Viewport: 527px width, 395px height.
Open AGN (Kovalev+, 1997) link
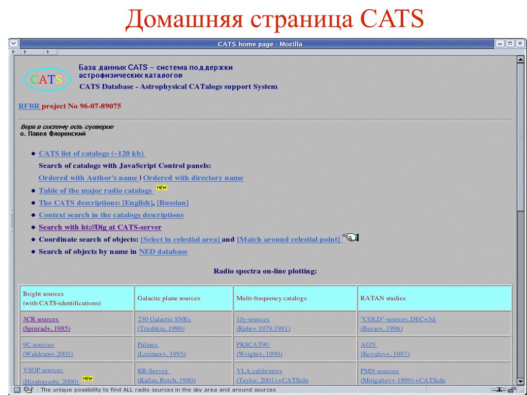tap(385, 349)
